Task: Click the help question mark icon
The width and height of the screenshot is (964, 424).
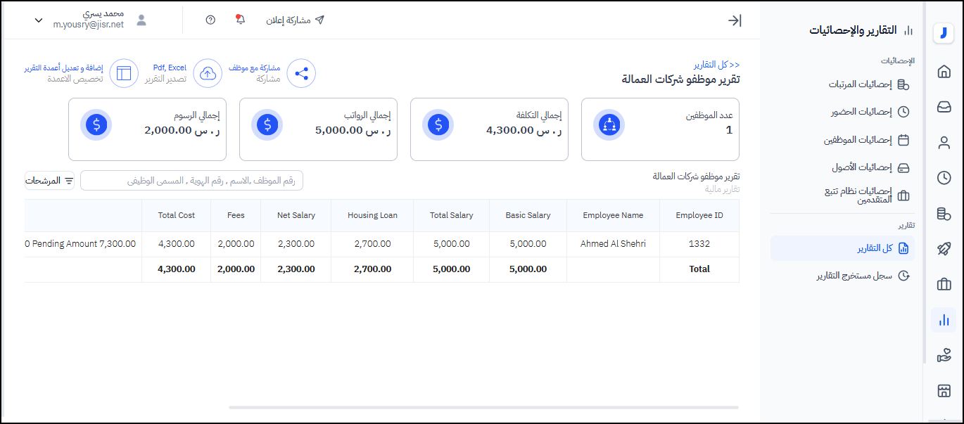Action: click(210, 20)
